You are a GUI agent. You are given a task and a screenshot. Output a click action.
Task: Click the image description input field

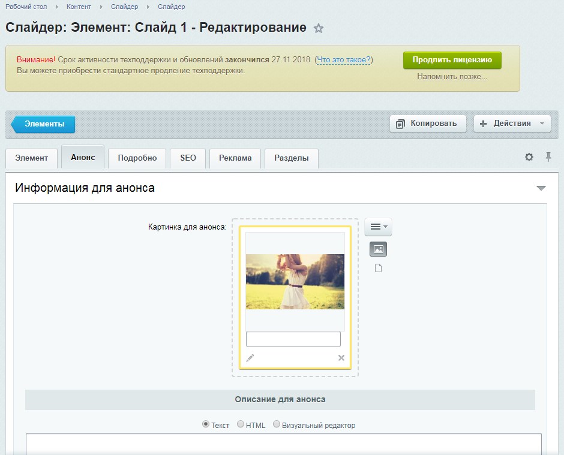pos(293,339)
